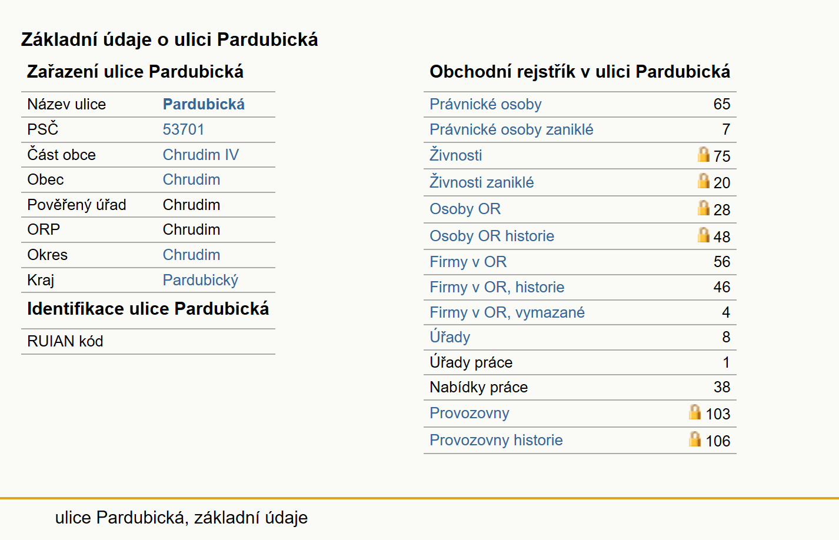Click the lock icon next to Živnosti zaniklé
This screenshot has width=839, height=540.
(x=703, y=181)
